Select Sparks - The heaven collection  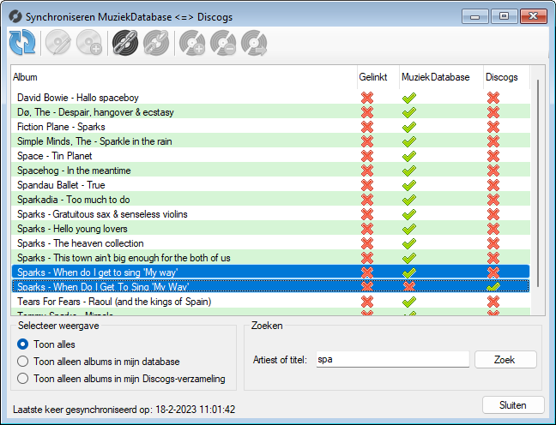pos(271,243)
